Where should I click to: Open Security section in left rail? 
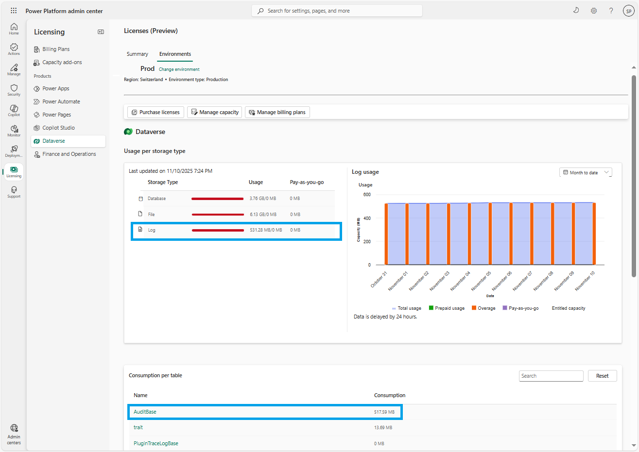click(14, 90)
